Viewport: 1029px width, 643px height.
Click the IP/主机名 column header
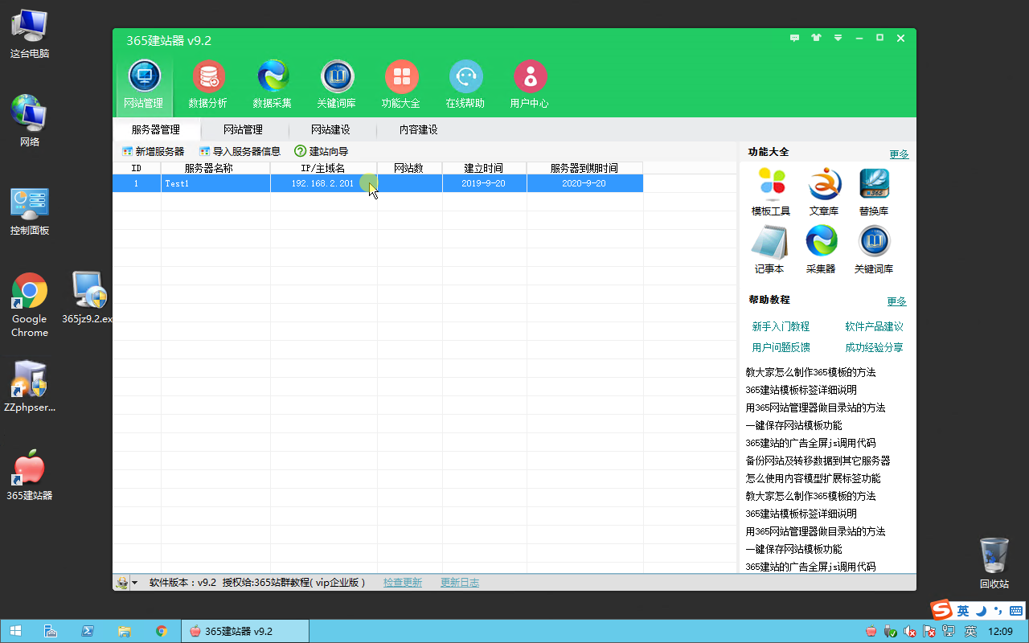pyautogui.click(x=324, y=168)
